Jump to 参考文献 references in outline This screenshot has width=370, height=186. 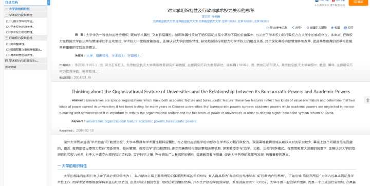pyautogui.click(x=25, y=67)
